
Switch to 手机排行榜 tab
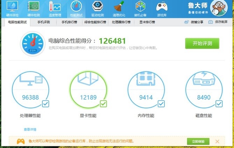click(69, 22)
